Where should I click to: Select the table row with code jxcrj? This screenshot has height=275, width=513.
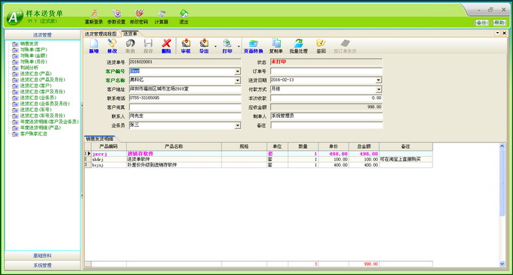259,154
